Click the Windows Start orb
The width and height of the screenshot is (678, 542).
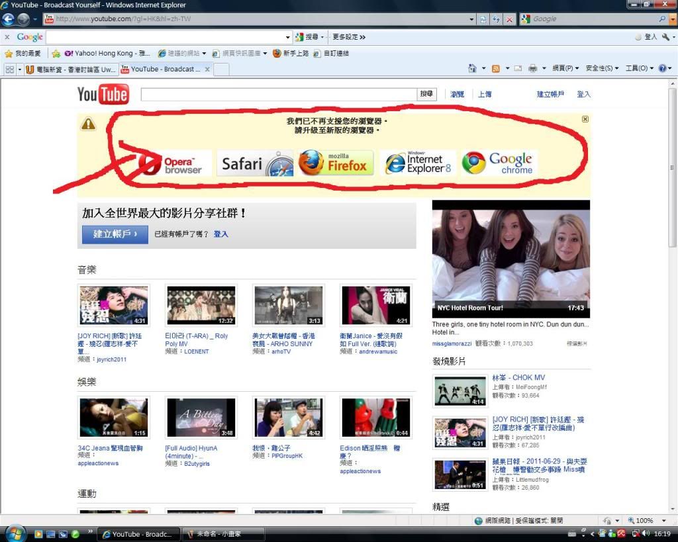click(x=15, y=534)
